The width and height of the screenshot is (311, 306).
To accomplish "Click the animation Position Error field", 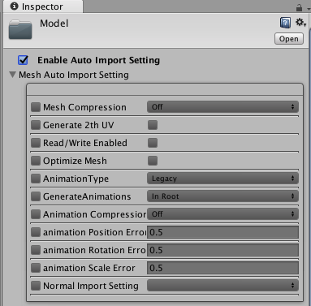I will (x=222, y=232).
